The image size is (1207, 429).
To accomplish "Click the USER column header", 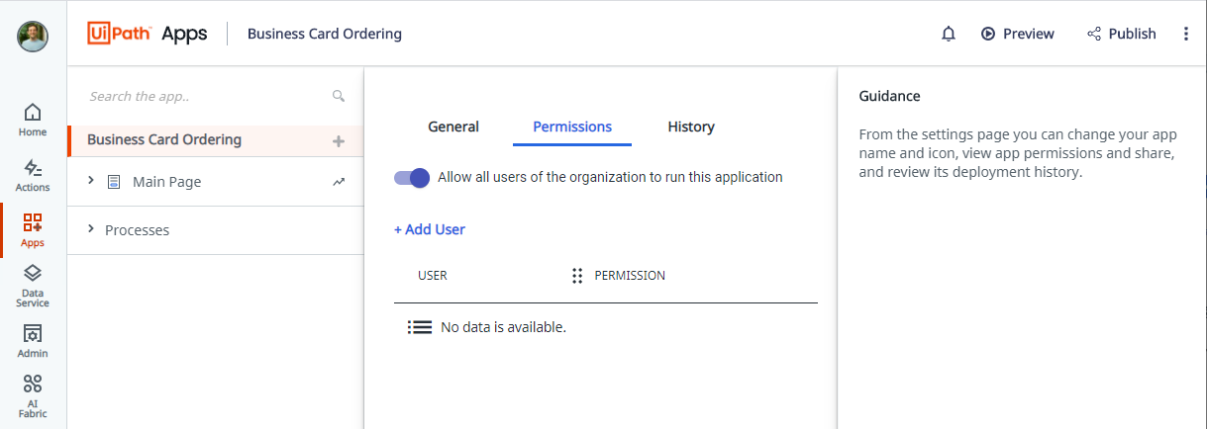I will [433, 276].
